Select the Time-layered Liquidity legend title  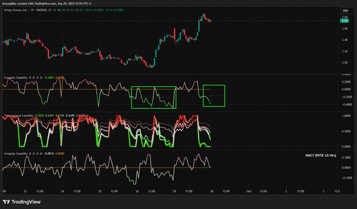pos(18,115)
